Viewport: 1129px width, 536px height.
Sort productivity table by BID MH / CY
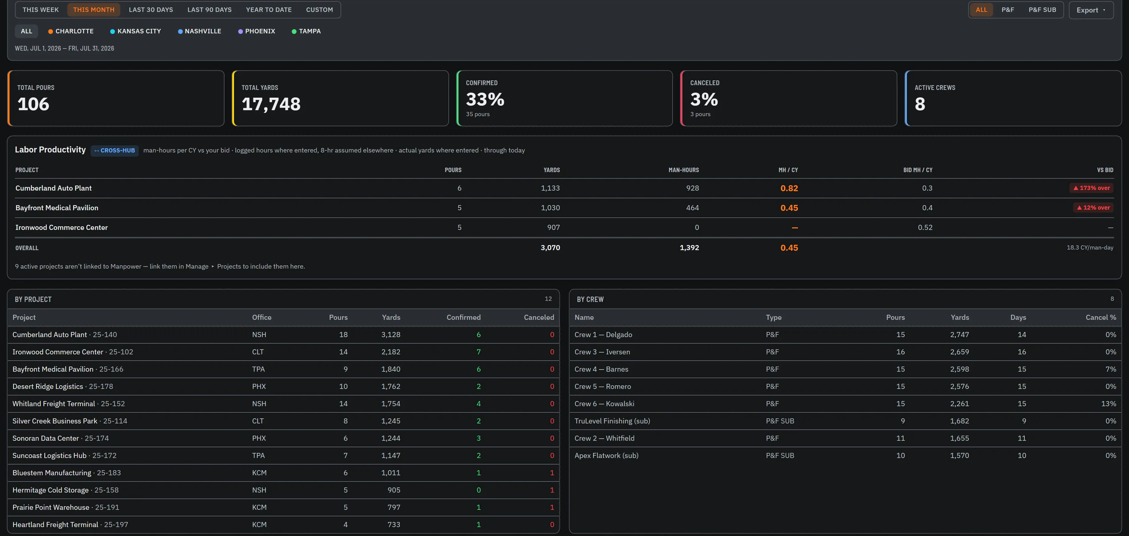(918, 170)
